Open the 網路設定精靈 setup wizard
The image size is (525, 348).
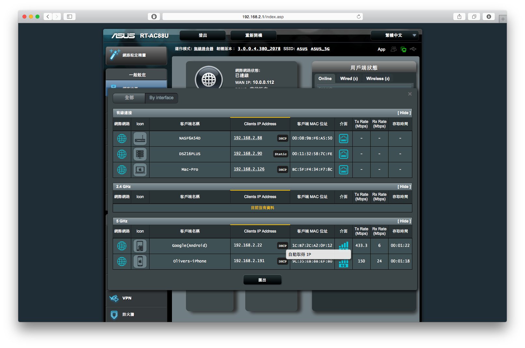click(x=136, y=56)
